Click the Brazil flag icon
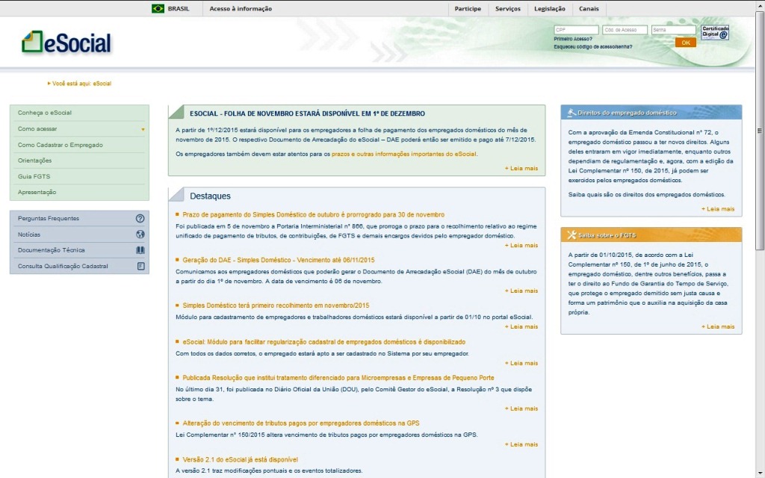This screenshot has width=765, height=478. [x=158, y=8]
